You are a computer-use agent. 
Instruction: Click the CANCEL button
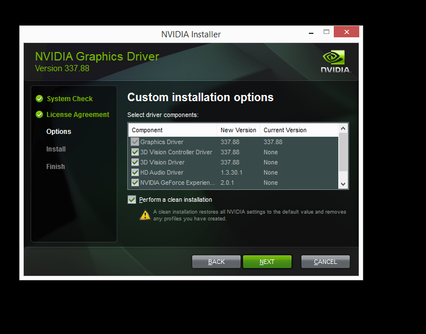tap(325, 262)
